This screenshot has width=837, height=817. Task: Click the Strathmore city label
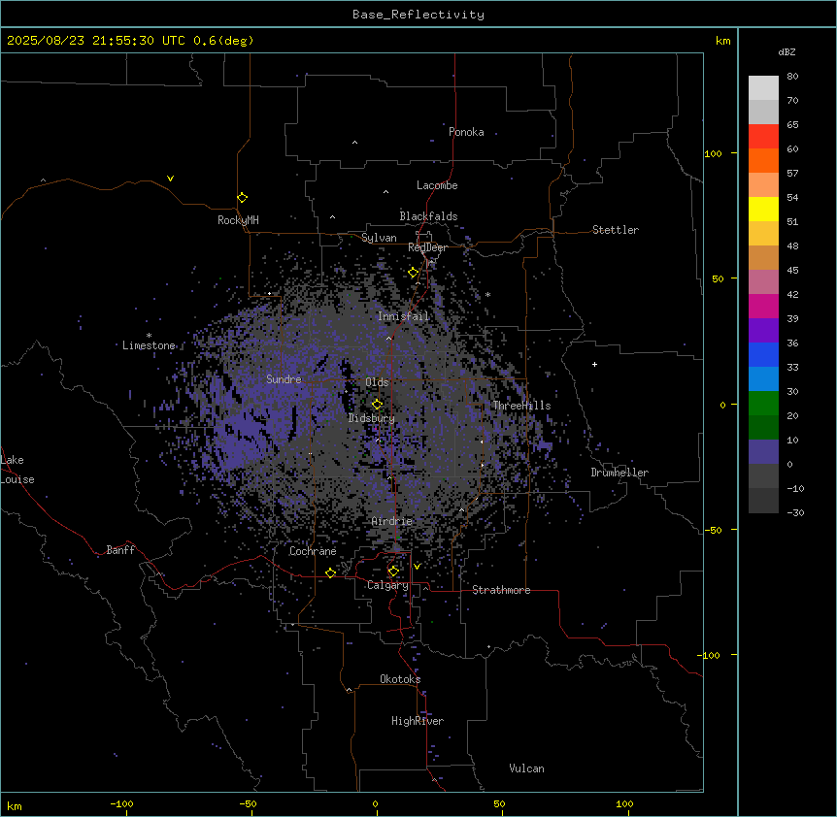point(501,590)
